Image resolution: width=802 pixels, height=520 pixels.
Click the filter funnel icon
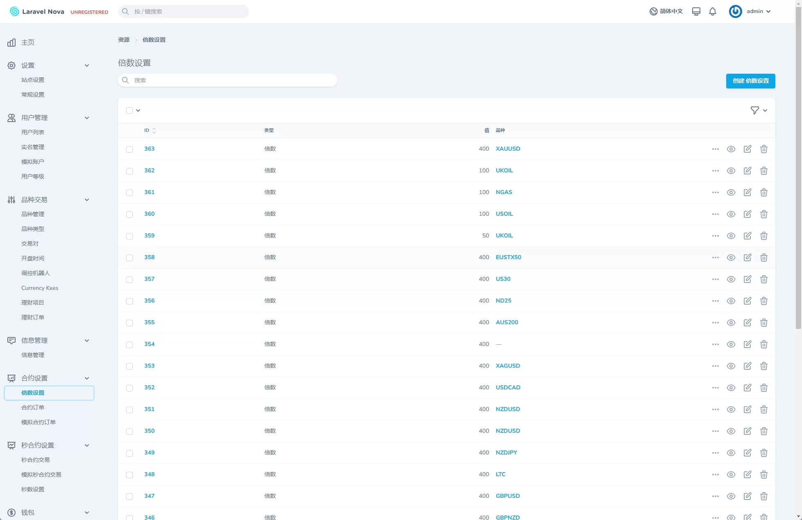point(754,111)
